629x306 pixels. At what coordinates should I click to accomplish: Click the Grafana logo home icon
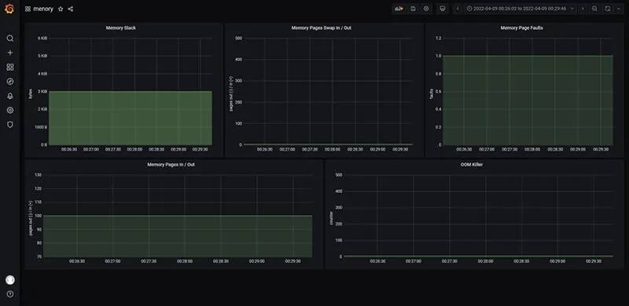pos(9,9)
